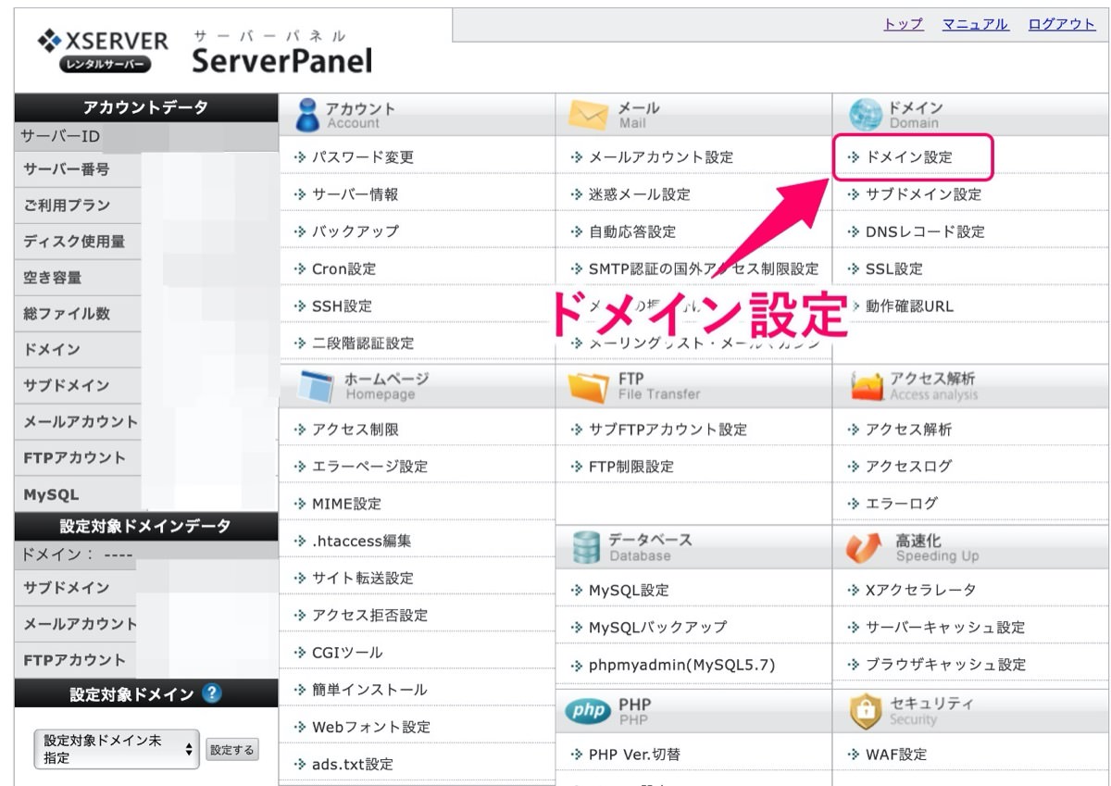Open Webフォント設定
Viewport: 1111px width, 786px height.
pyautogui.click(x=371, y=726)
